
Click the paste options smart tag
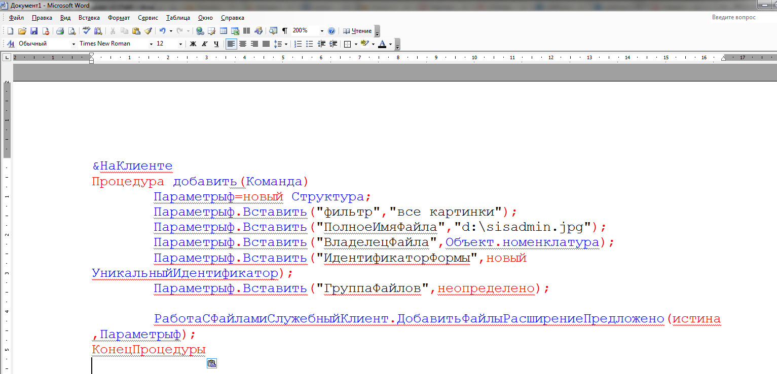212,363
